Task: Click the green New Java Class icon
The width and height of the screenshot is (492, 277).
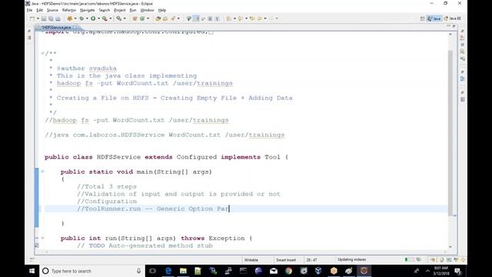Action: 142,18
